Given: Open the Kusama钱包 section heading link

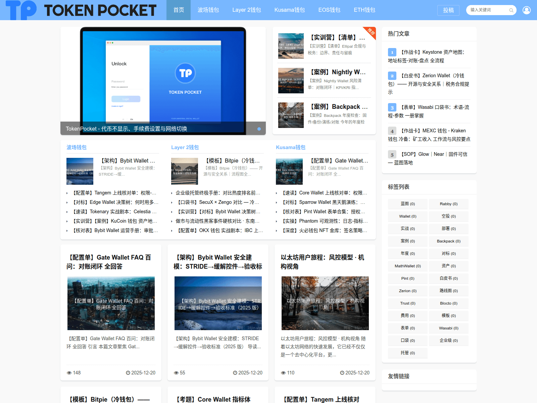Looking at the screenshot, I should click(290, 147).
